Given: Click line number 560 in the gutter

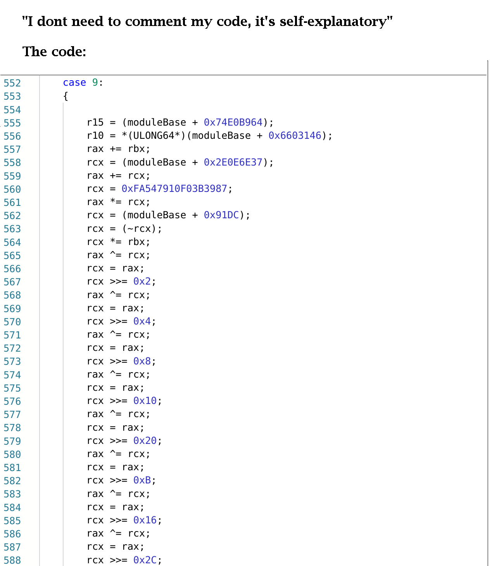Looking at the screenshot, I should [12, 189].
